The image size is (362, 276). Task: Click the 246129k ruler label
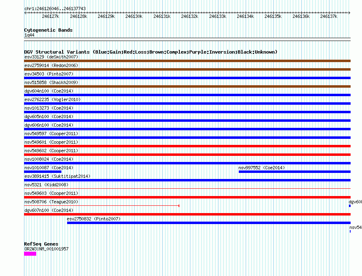pyautogui.click(x=106, y=16)
